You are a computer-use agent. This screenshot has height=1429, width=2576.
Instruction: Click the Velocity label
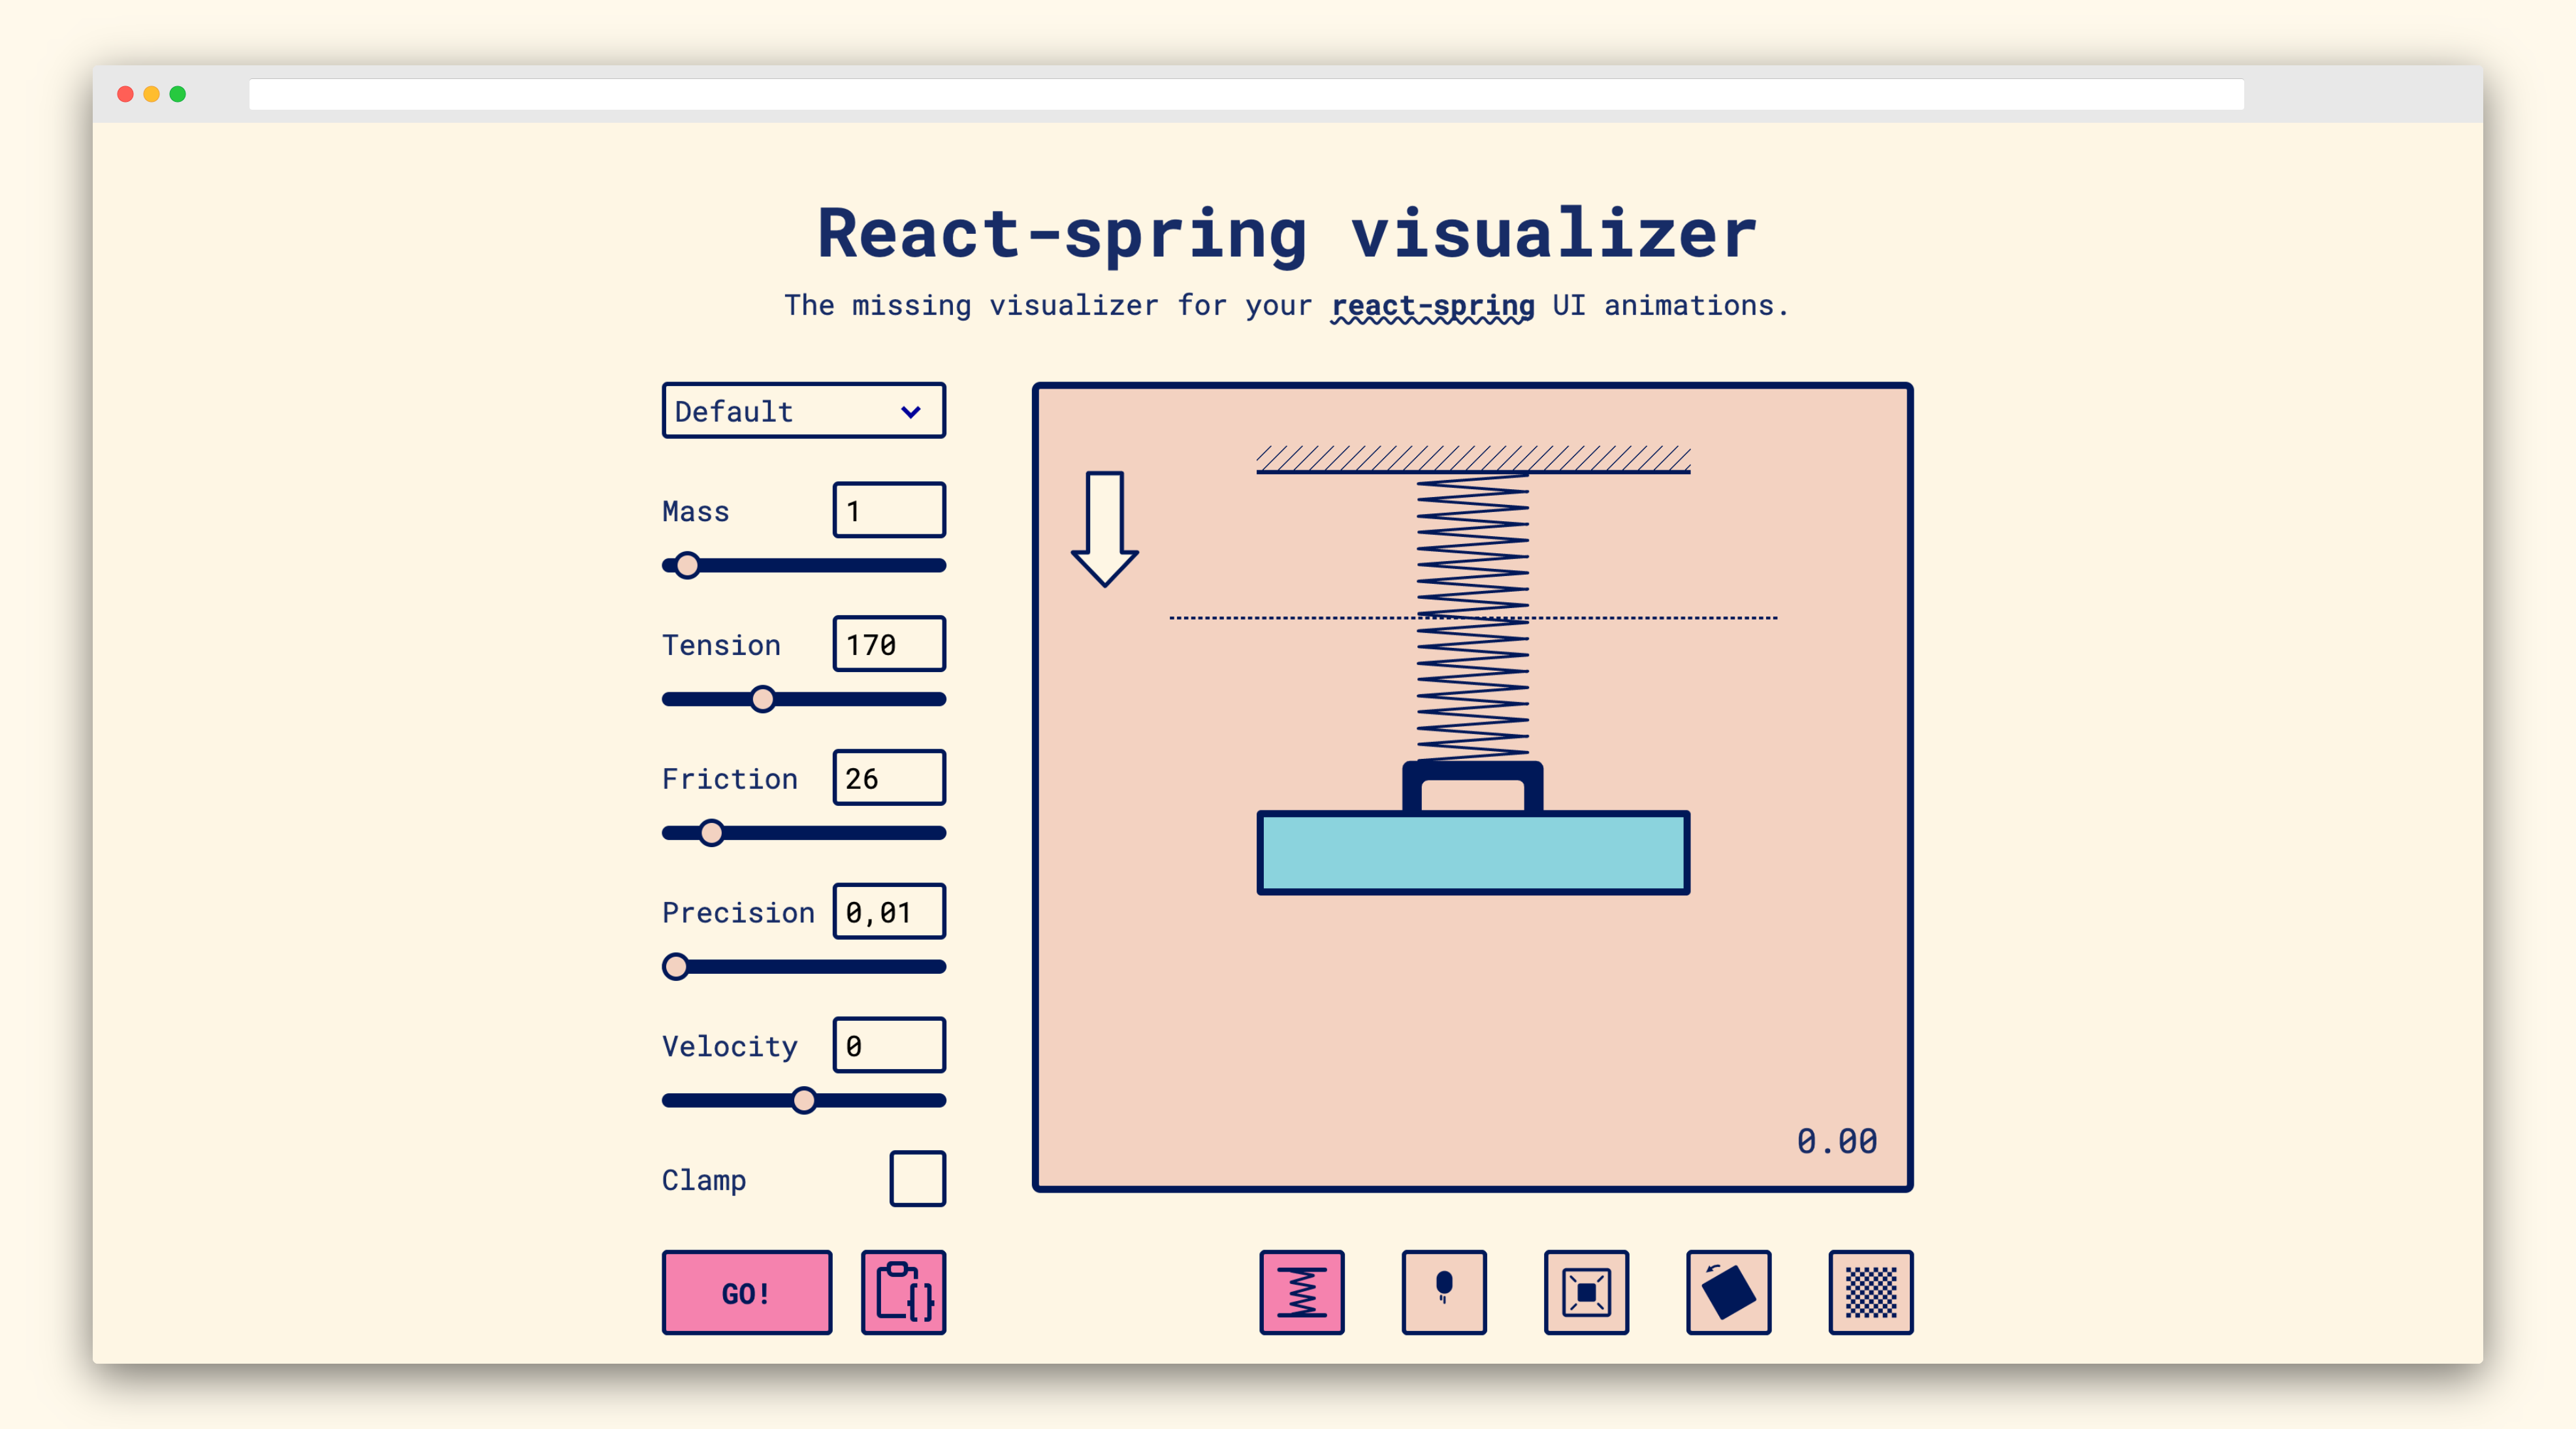click(x=730, y=1047)
